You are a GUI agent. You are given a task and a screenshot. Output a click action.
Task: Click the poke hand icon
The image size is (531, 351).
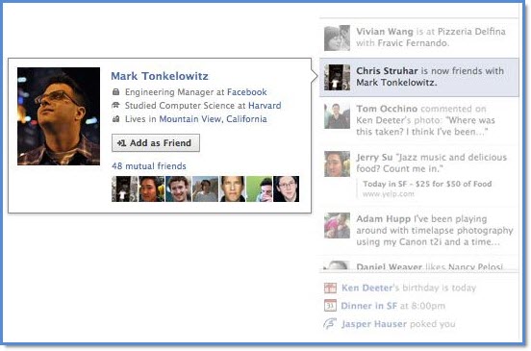330,324
